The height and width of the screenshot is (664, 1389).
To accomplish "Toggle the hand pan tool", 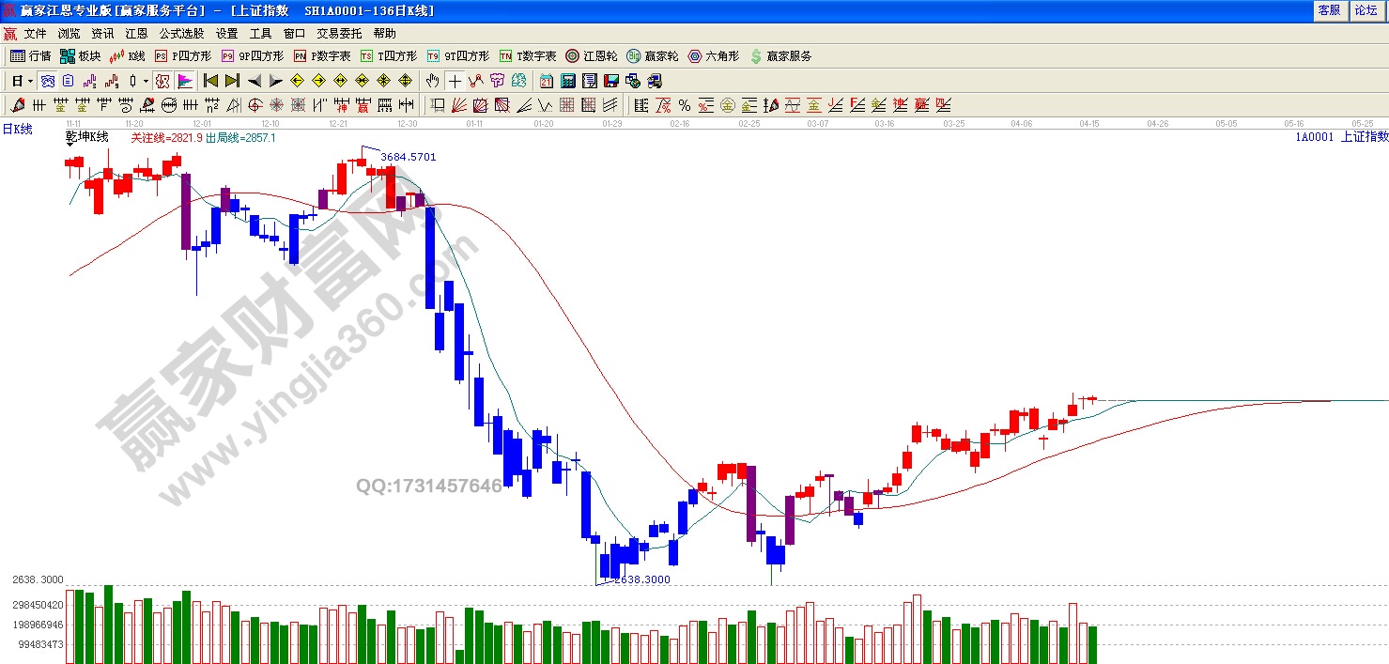I will (x=433, y=81).
